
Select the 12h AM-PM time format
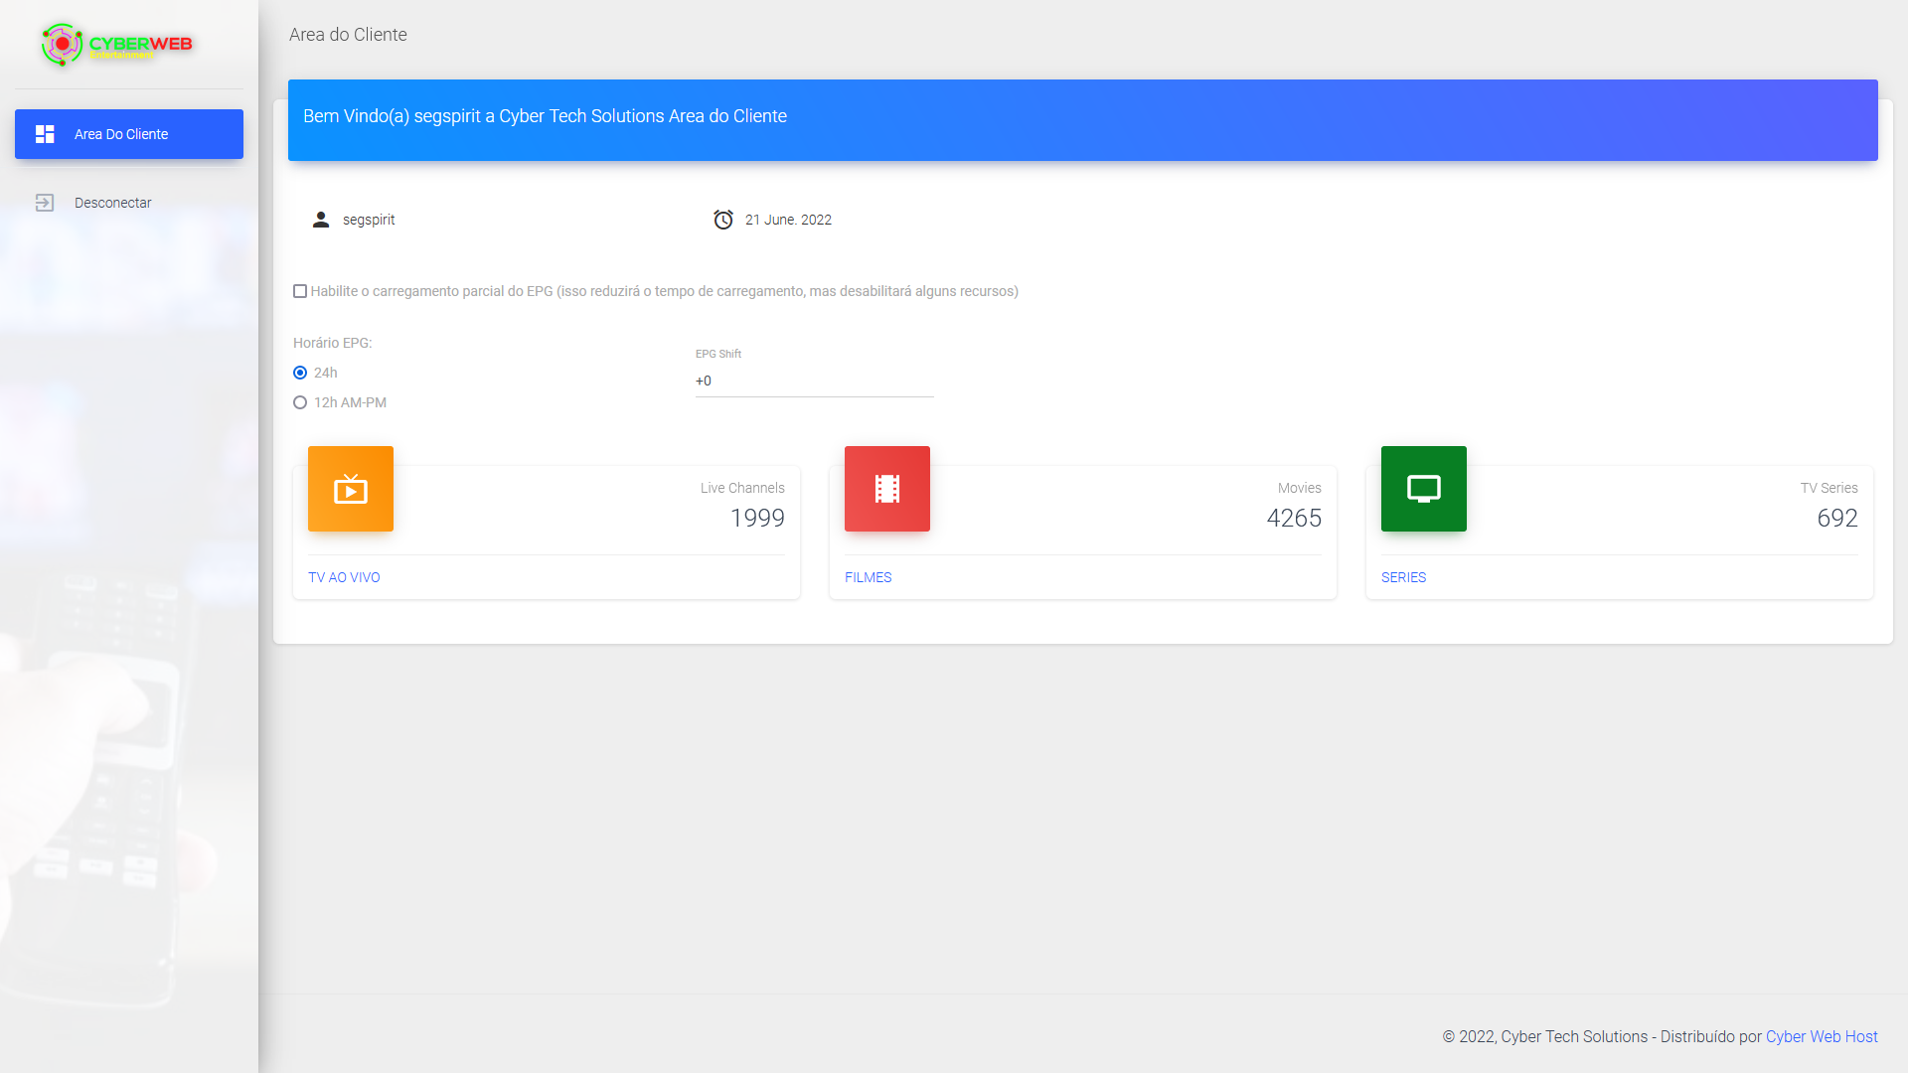pos(300,402)
